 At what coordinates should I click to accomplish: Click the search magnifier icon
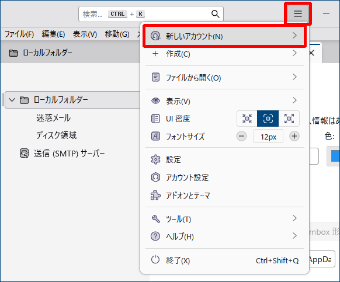215,14
